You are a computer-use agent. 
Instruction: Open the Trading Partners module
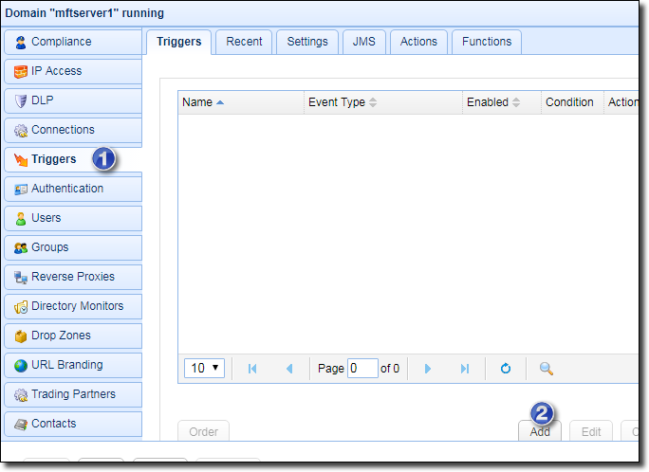tap(72, 394)
